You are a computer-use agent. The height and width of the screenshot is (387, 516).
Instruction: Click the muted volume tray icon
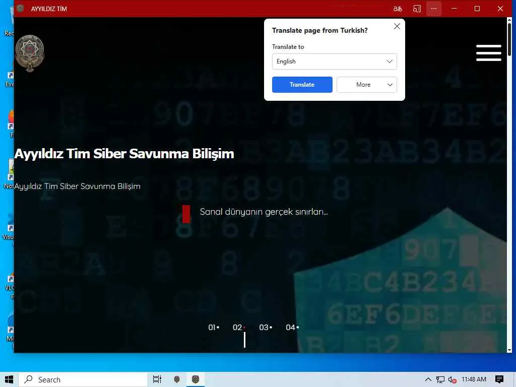tap(452, 380)
